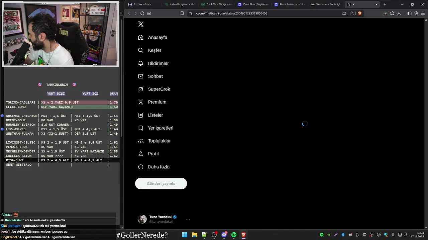
Task: Open Brave Shields lion icon
Action: (x=360, y=13)
